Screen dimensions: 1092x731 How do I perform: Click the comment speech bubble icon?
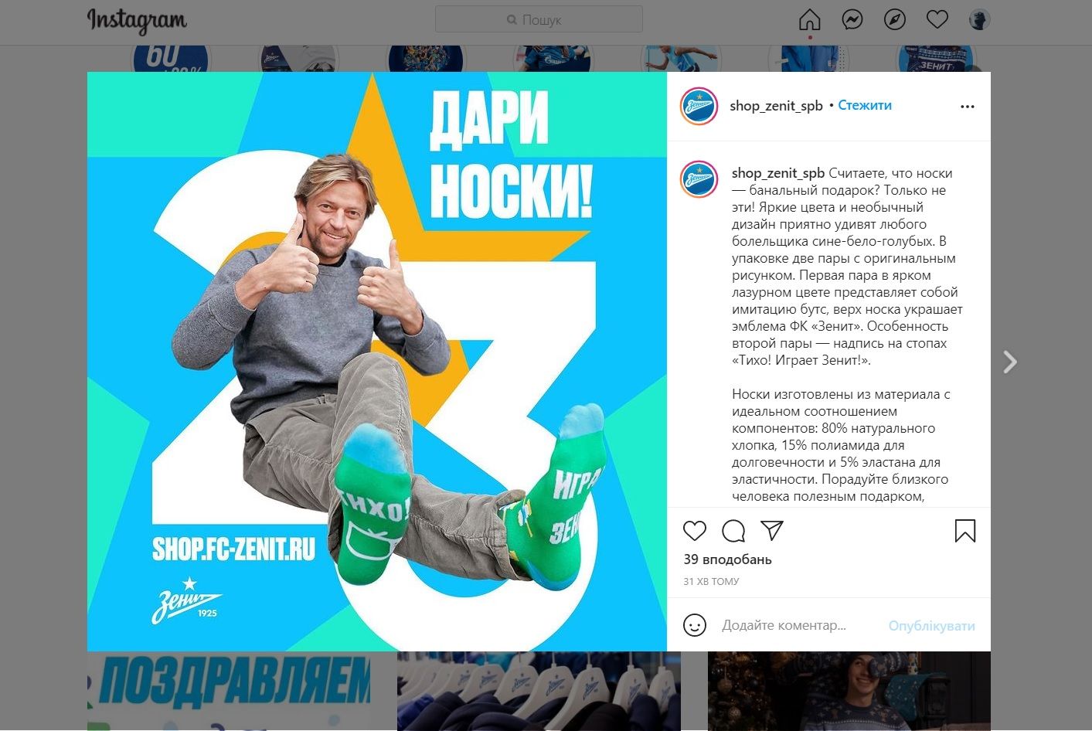(733, 531)
